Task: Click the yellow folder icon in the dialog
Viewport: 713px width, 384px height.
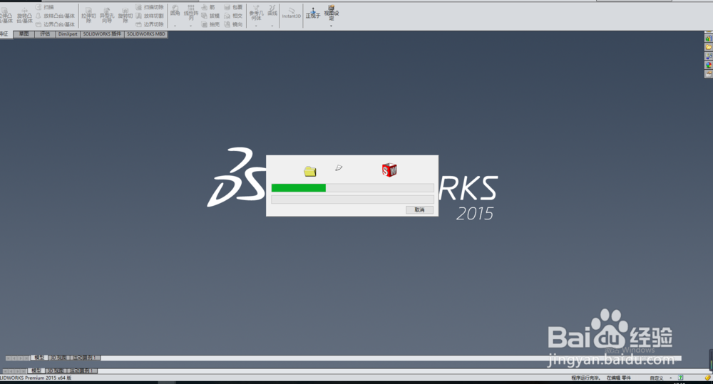Action: 310,171
